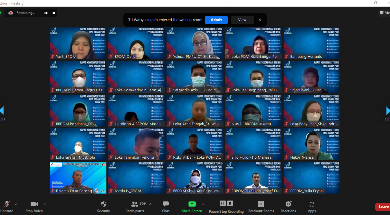The image size is (390, 215).
Task: Open Breakout Rooms
Action: 261,204
